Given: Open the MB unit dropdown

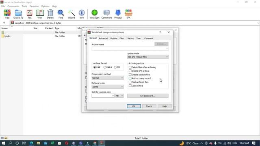Looking at the screenshot, I should [x=119, y=96].
